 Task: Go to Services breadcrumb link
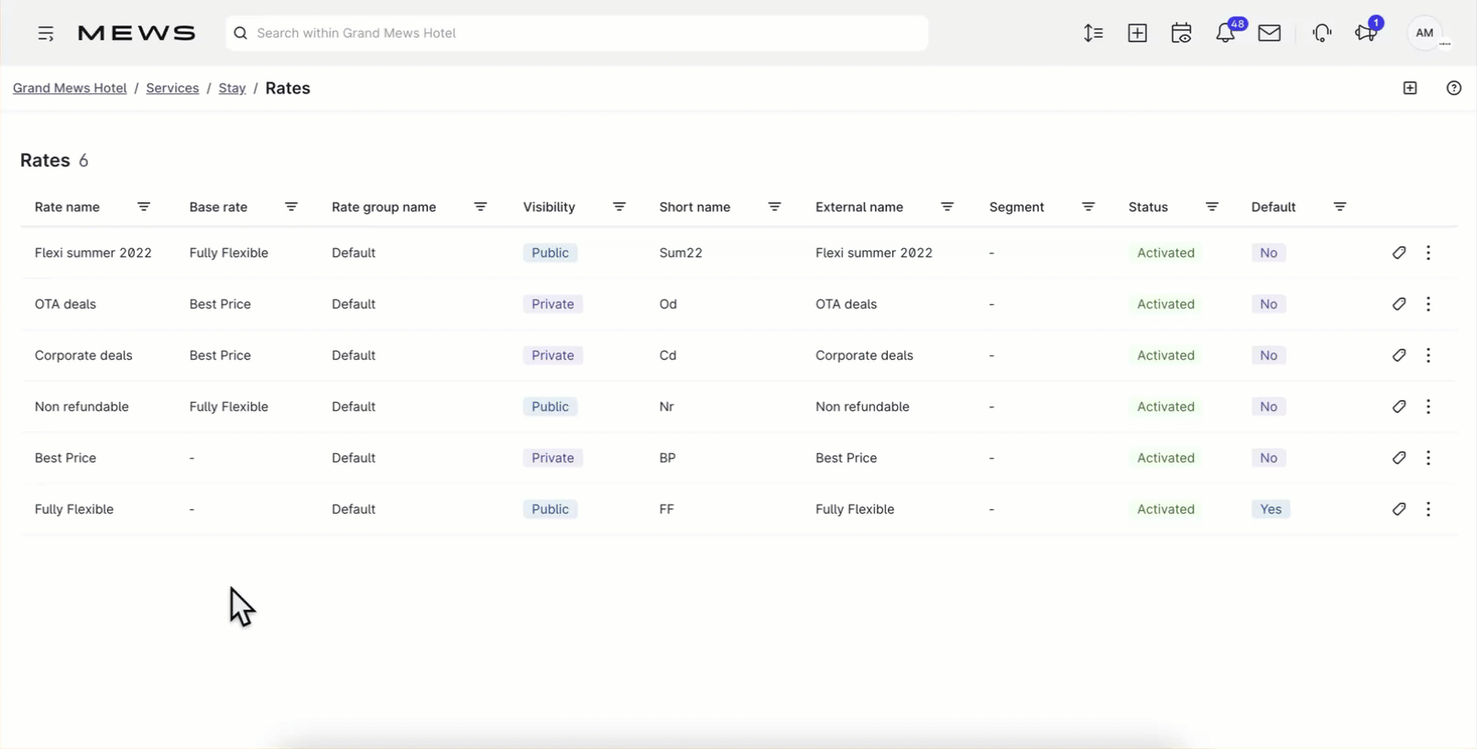click(172, 88)
